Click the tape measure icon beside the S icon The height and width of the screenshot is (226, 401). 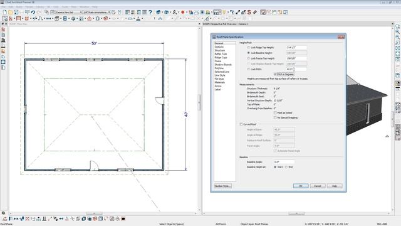tap(255, 13)
